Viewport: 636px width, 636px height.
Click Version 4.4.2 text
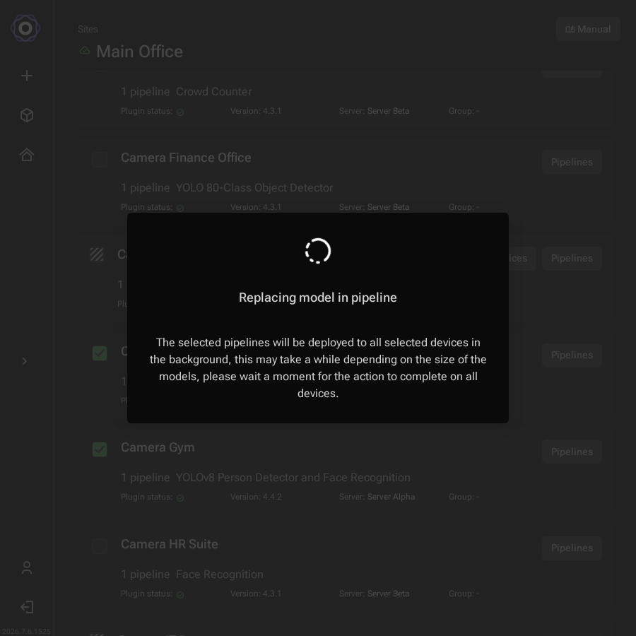pyautogui.click(x=256, y=497)
